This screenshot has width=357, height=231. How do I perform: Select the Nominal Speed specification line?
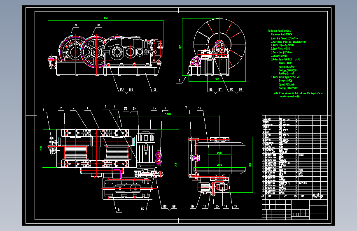point(285,38)
